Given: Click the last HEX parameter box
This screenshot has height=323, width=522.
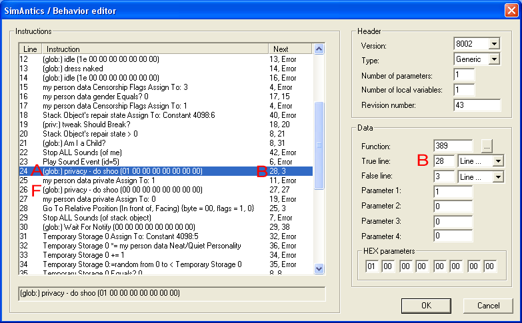Looking at the screenshot, I should point(490,266).
